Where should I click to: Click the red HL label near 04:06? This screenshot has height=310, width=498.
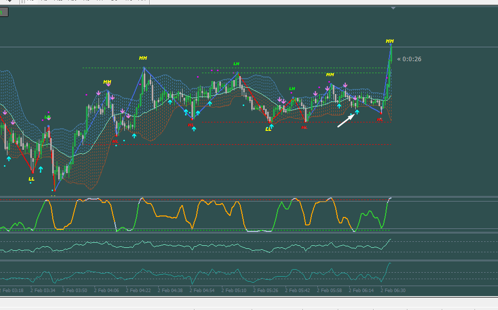click(x=115, y=141)
